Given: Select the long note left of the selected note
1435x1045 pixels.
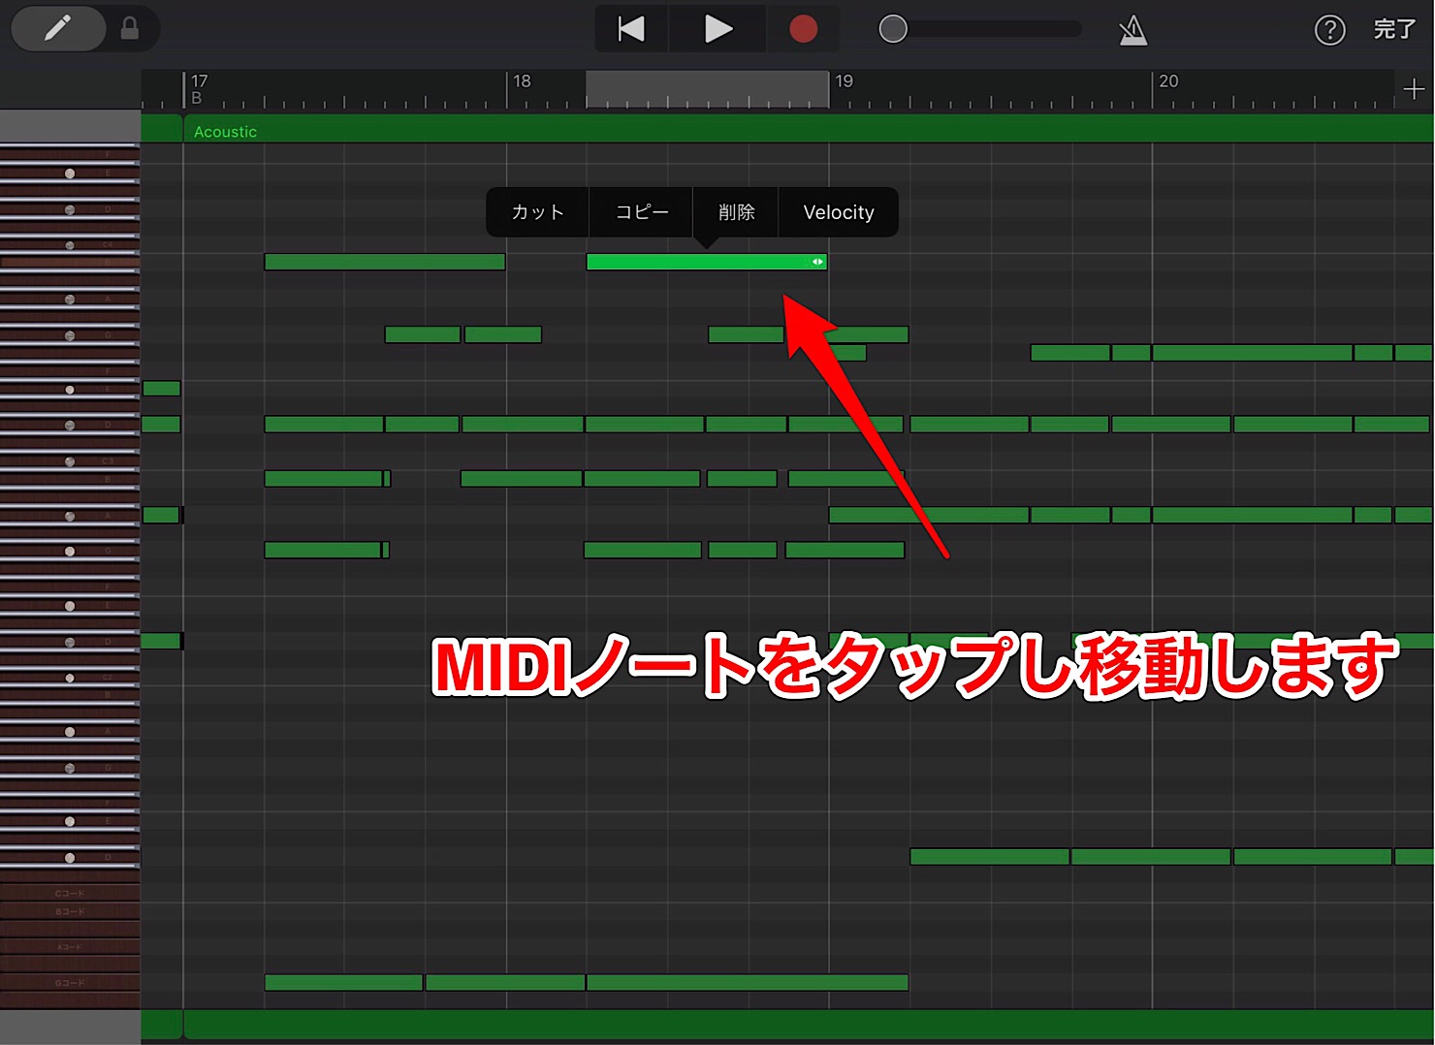Looking at the screenshot, I should pos(385,262).
